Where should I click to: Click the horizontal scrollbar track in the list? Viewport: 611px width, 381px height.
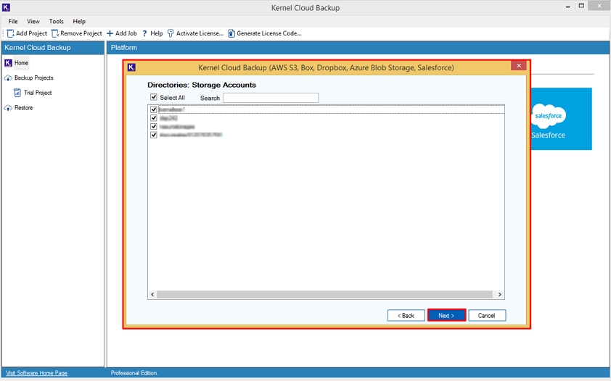[x=324, y=294]
